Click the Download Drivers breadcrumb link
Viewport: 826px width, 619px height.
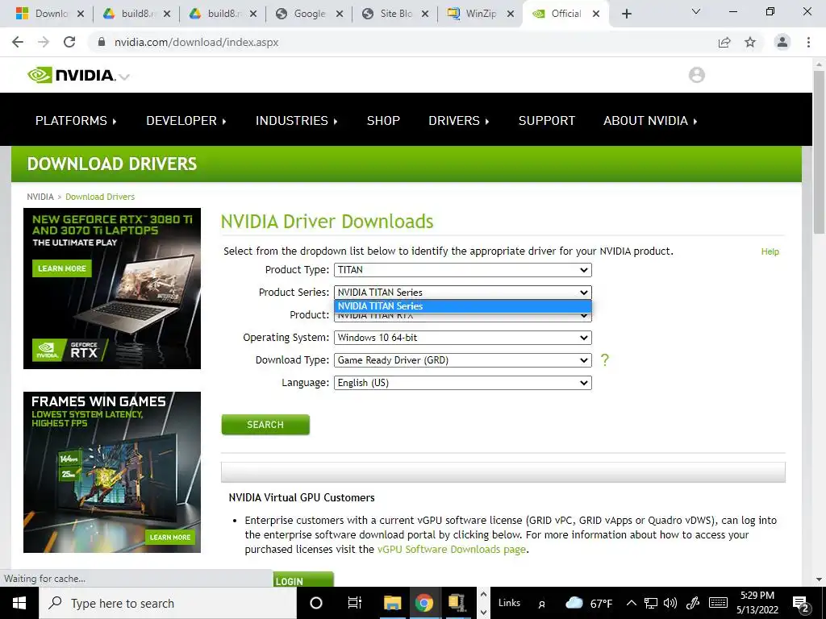[x=100, y=197]
